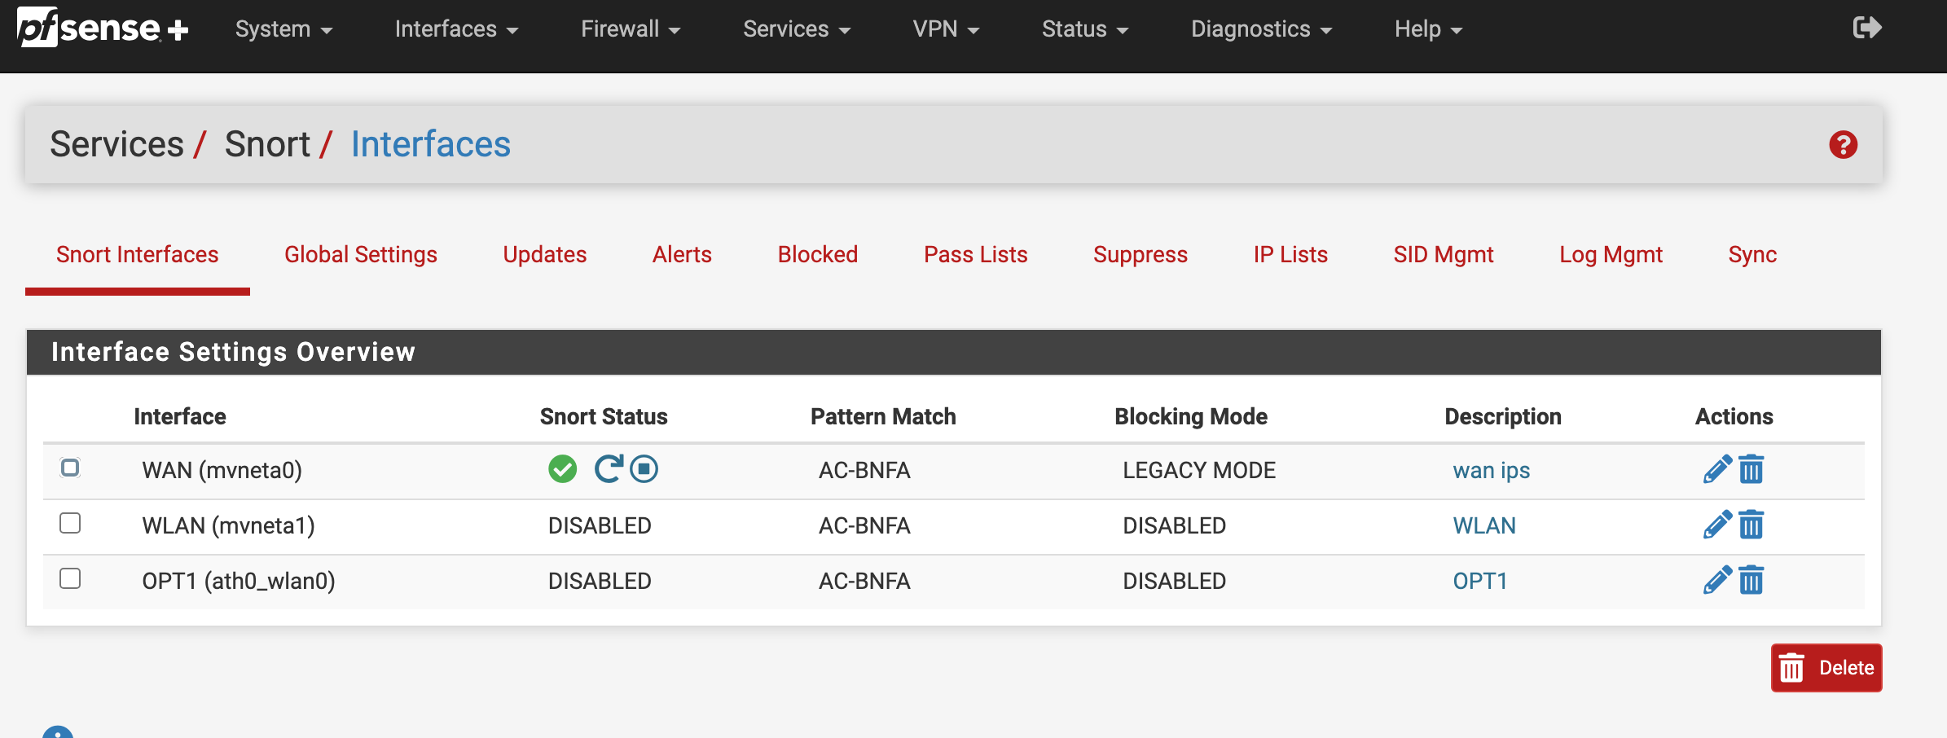Open the Status dropdown menu

(x=1085, y=29)
